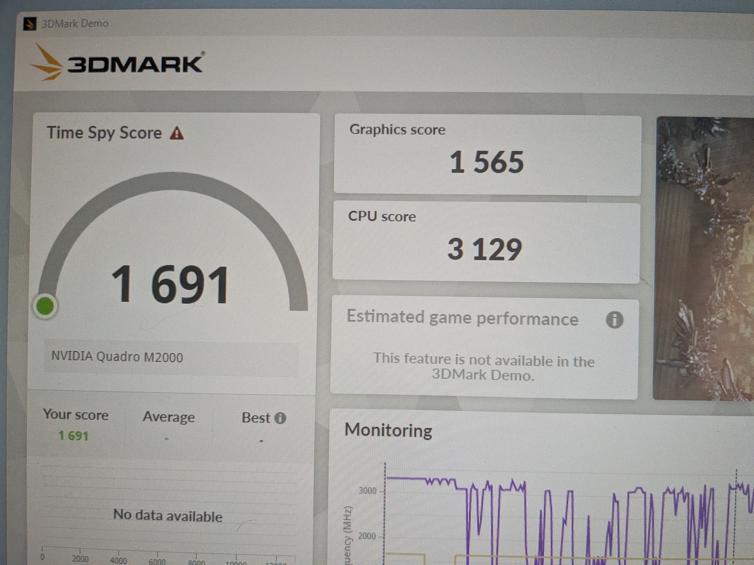Click the Best score column header
This screenshot has height=565, width=754.
point(256,418)
